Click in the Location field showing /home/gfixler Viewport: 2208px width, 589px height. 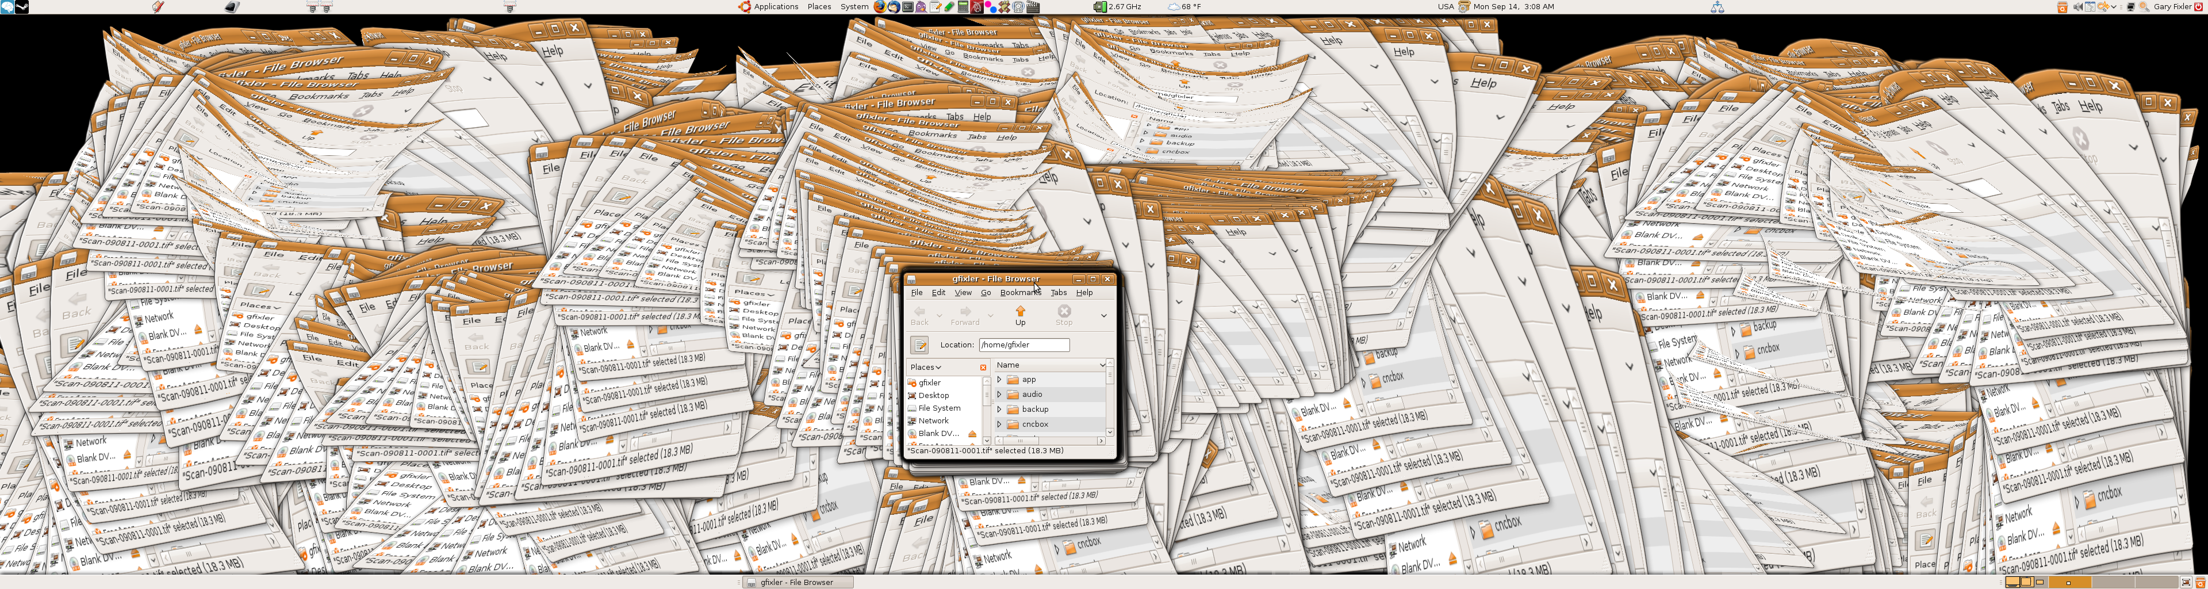click(1024, 345)
